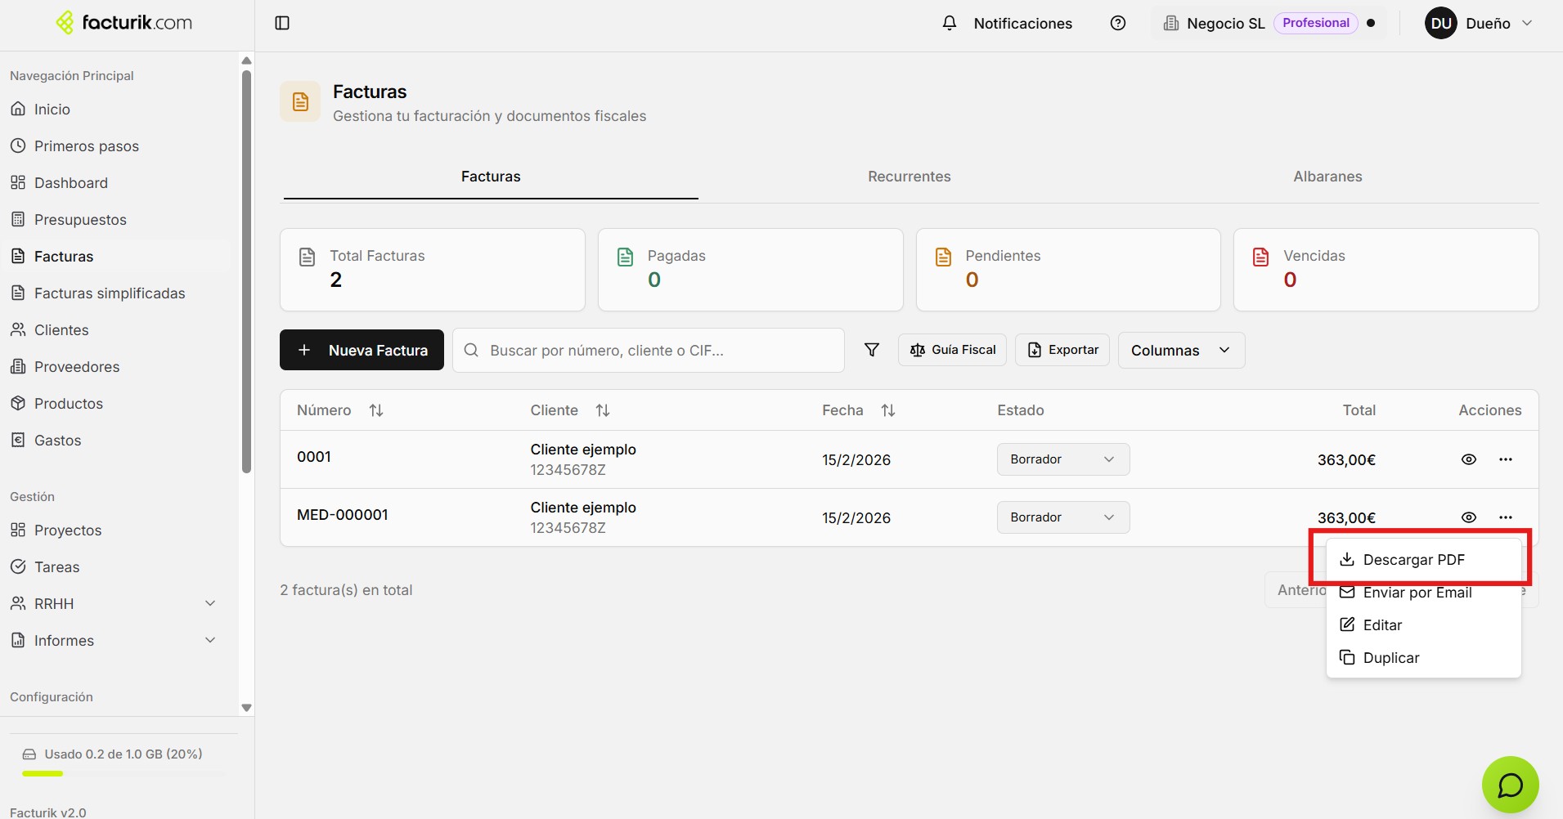Click the Nueva Factura button
Screen dimensions: 1563x819
click(362, 350)
